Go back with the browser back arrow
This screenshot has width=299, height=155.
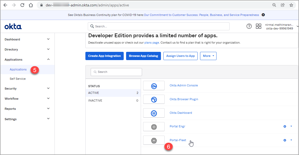pos(5,5)
